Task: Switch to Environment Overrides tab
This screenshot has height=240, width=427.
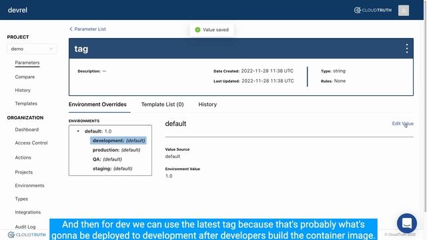Action: pyautogui.click(x=97, y=105)
